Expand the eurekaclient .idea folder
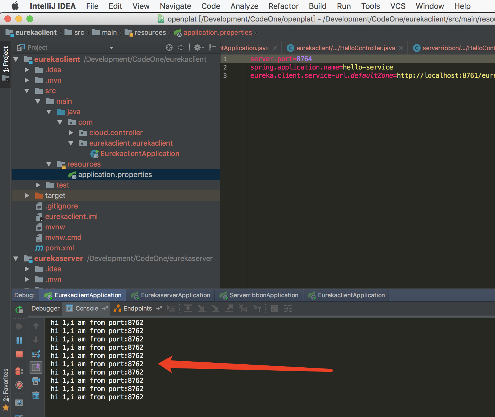495x417 pixels. [x=27, y=70]
